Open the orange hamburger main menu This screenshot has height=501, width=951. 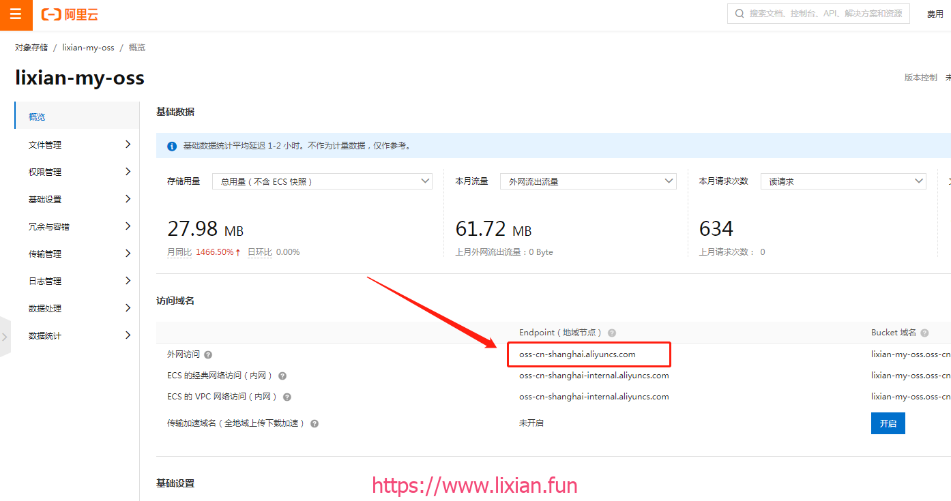click(16, 15)
